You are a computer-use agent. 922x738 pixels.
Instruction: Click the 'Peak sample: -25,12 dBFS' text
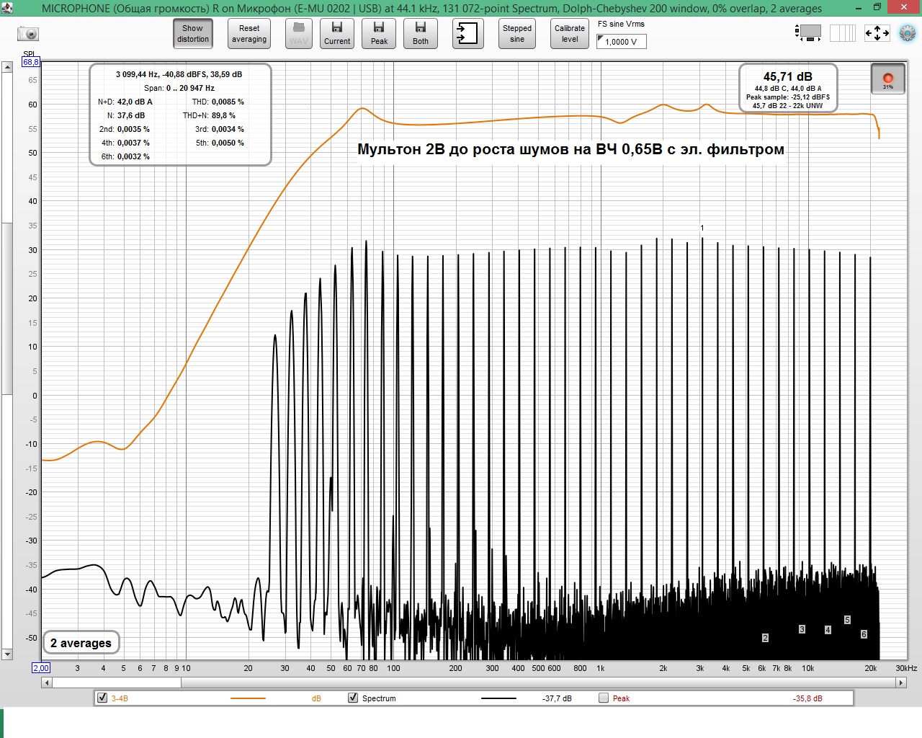point(788,97)
